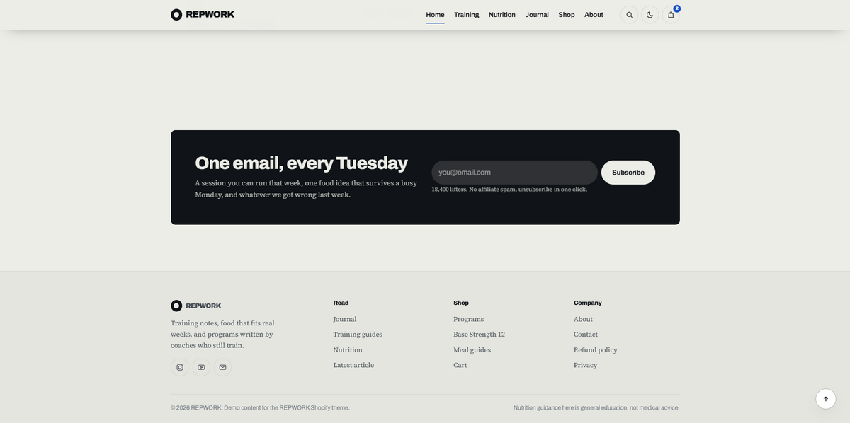This screenshot has width=850, height=423.
Task: Click the 'Company' footer column heading
Action: (x=588, y=303)
